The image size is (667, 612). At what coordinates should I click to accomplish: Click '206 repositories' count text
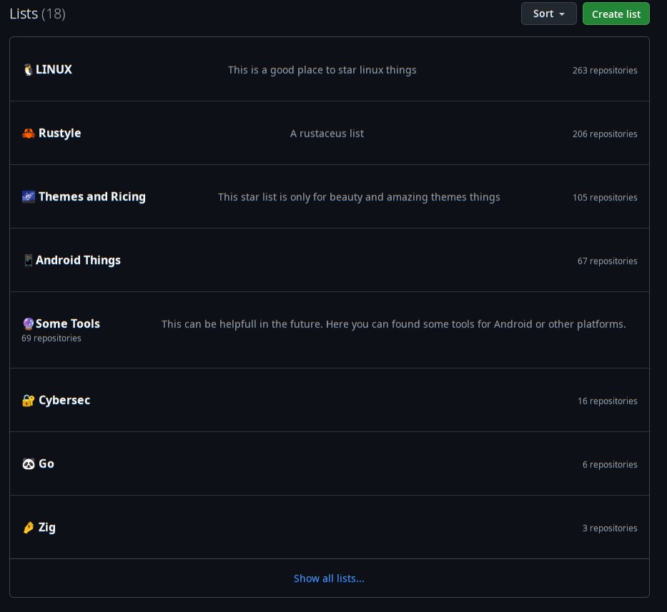pos(605,134)
